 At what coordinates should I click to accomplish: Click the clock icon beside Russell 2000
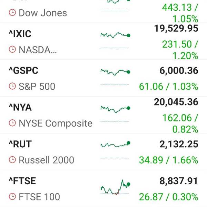12,160
